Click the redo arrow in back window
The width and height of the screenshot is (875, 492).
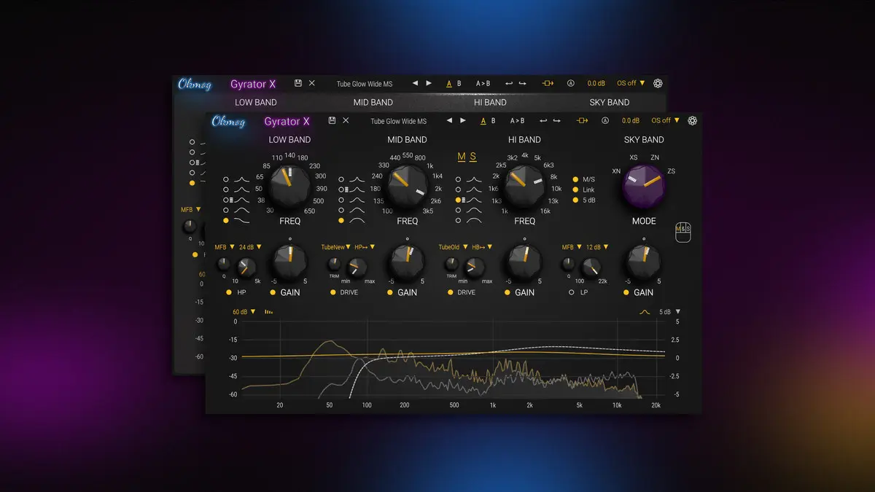pos(522,83)
